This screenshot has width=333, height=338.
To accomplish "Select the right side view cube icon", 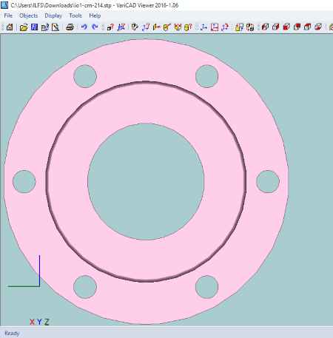I will (x=276, y=27).
